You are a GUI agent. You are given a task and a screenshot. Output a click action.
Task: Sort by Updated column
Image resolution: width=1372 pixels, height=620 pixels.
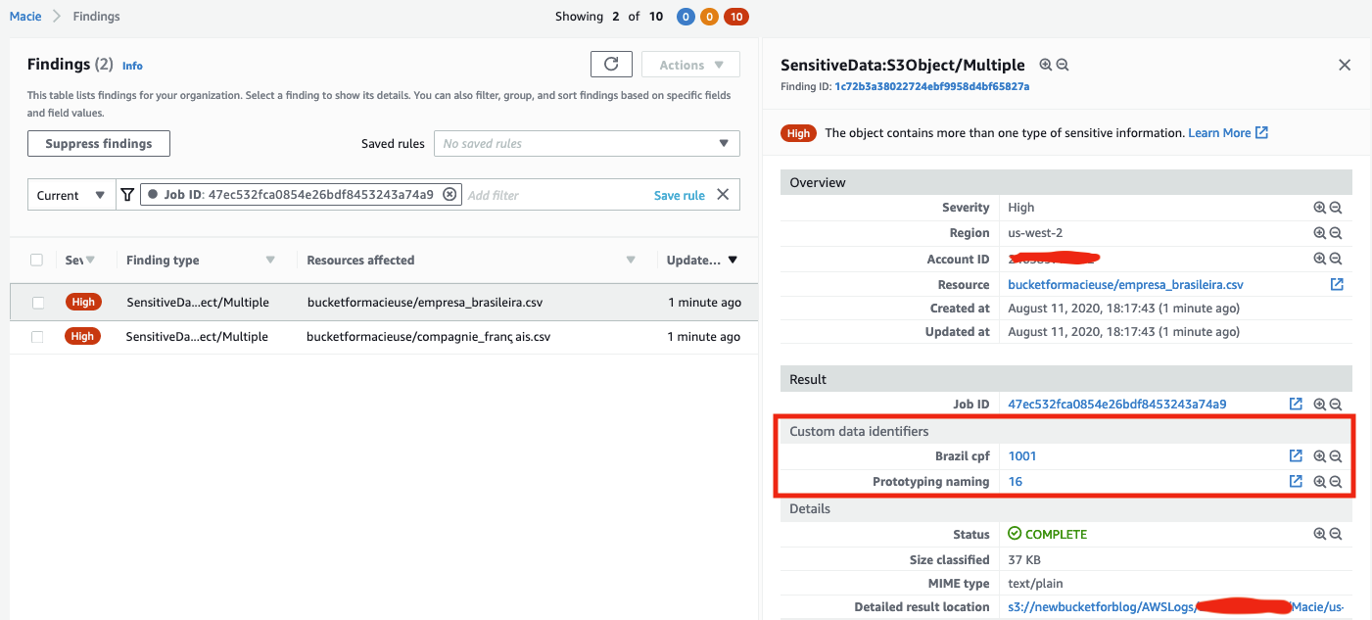point(733,260)
